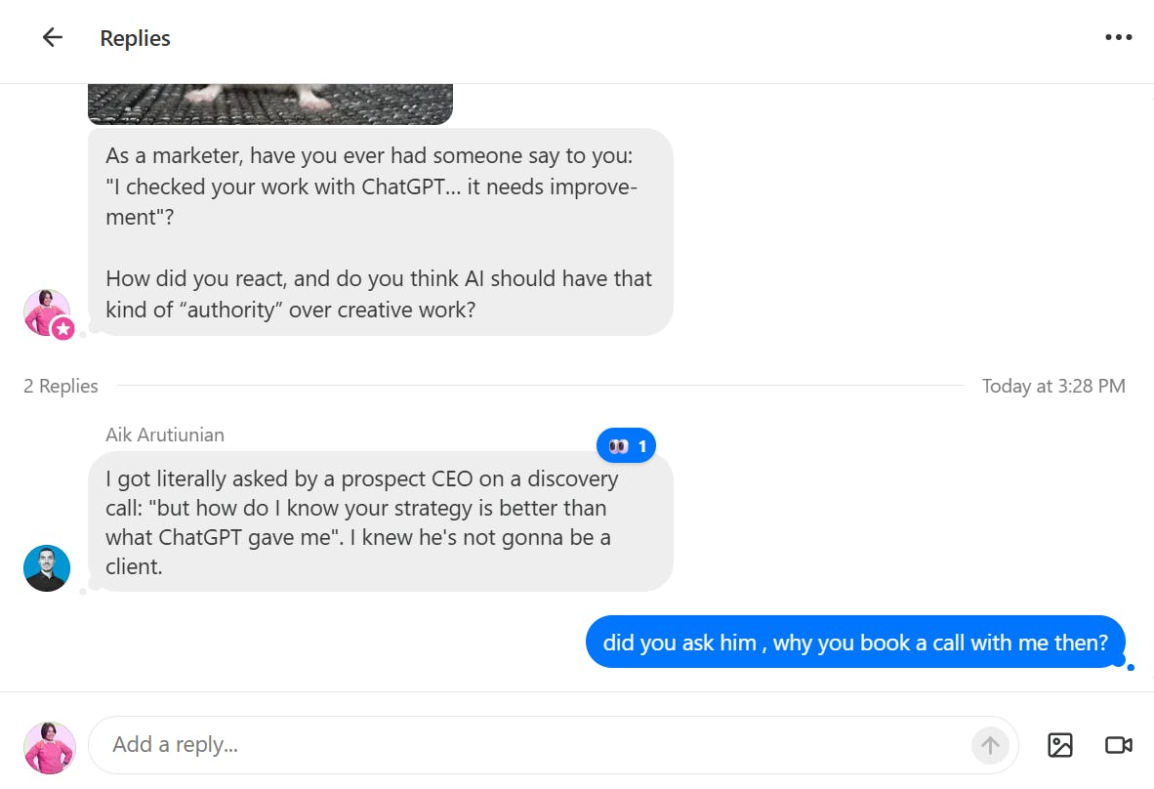Click the blue dot beside the sent message
1154x789 pixels.
[x=1131, y=668]
